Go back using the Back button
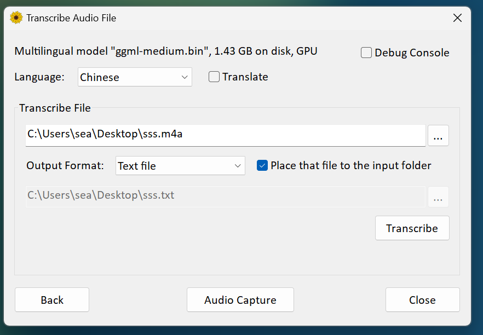 [52, 300]
